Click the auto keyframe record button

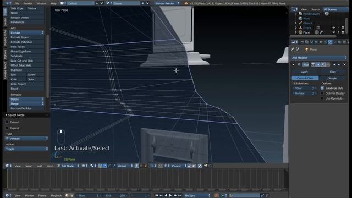(x=217, y=196)
